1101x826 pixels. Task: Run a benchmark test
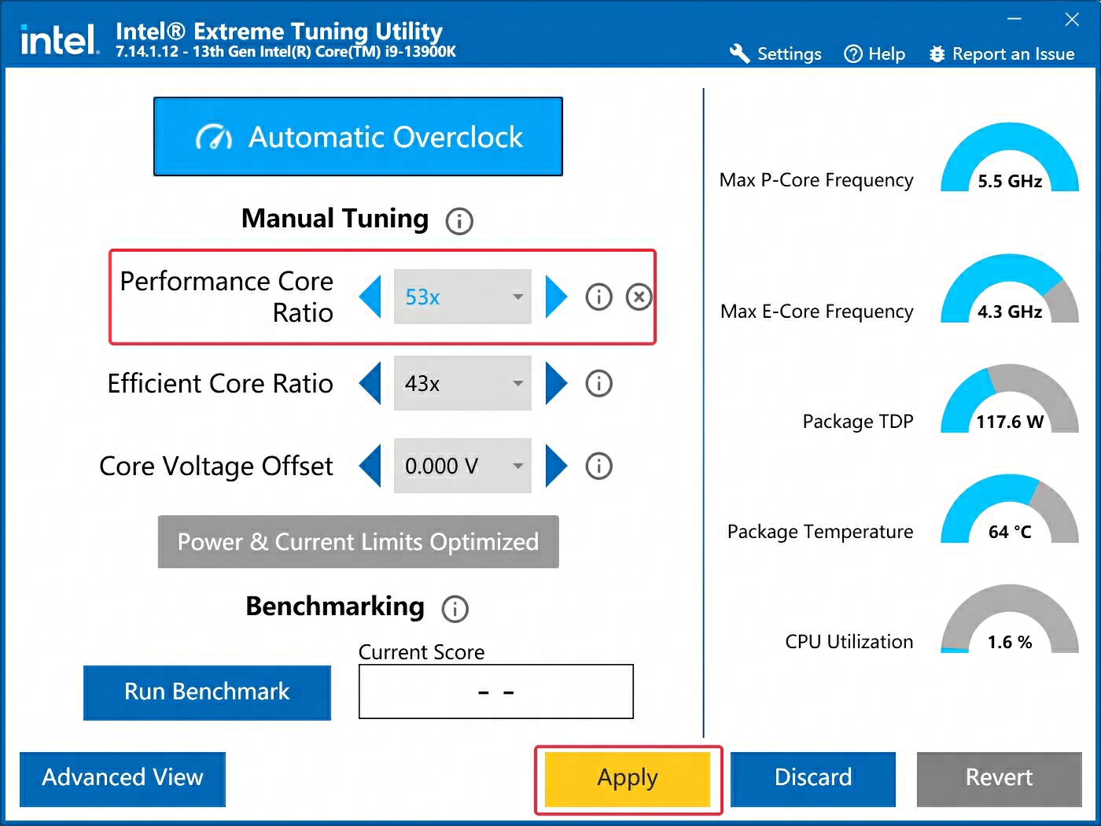[207, 692]
